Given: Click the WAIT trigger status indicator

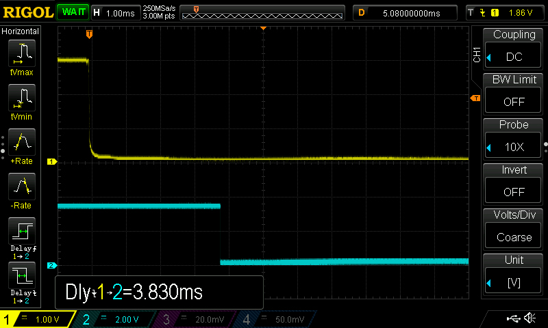Looking at the screenshot, I should pyautogui.click(x=73, y=12).
